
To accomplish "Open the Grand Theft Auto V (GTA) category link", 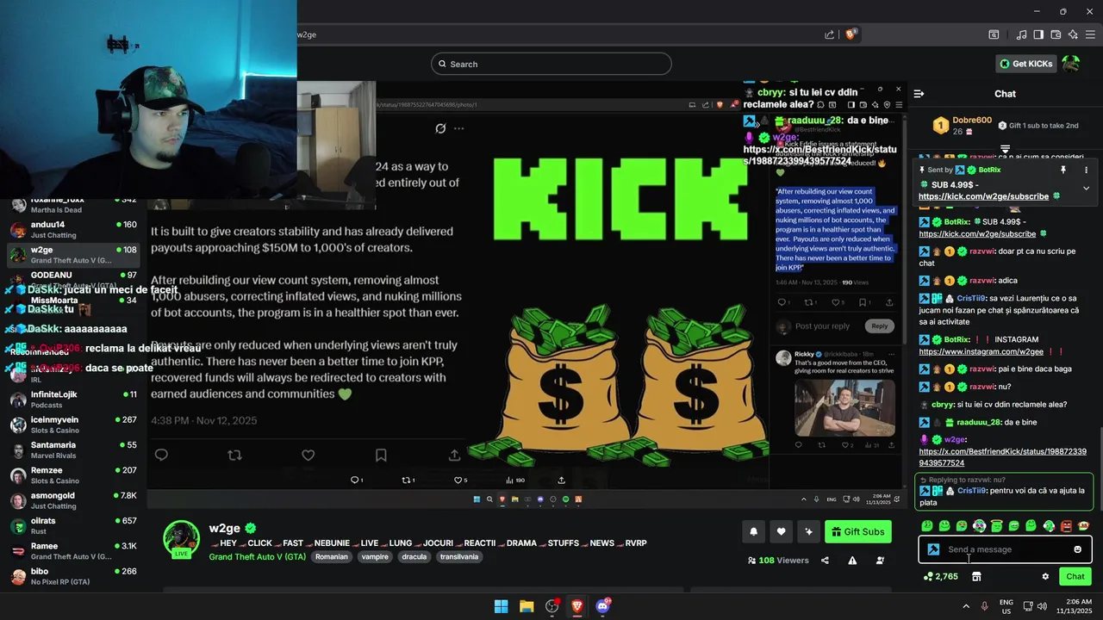I will click(x=258, y=557).
